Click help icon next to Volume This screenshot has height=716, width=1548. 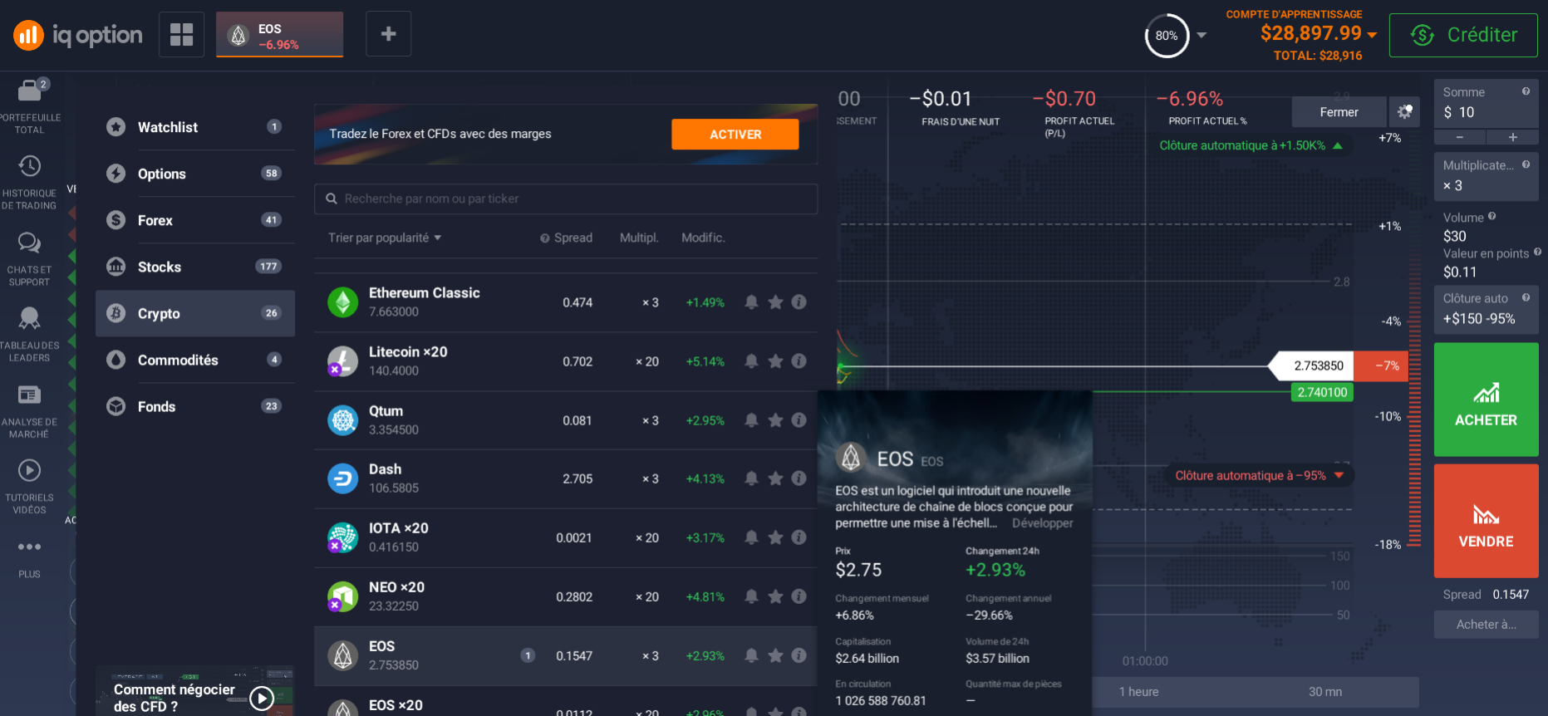pos(1492,216)
